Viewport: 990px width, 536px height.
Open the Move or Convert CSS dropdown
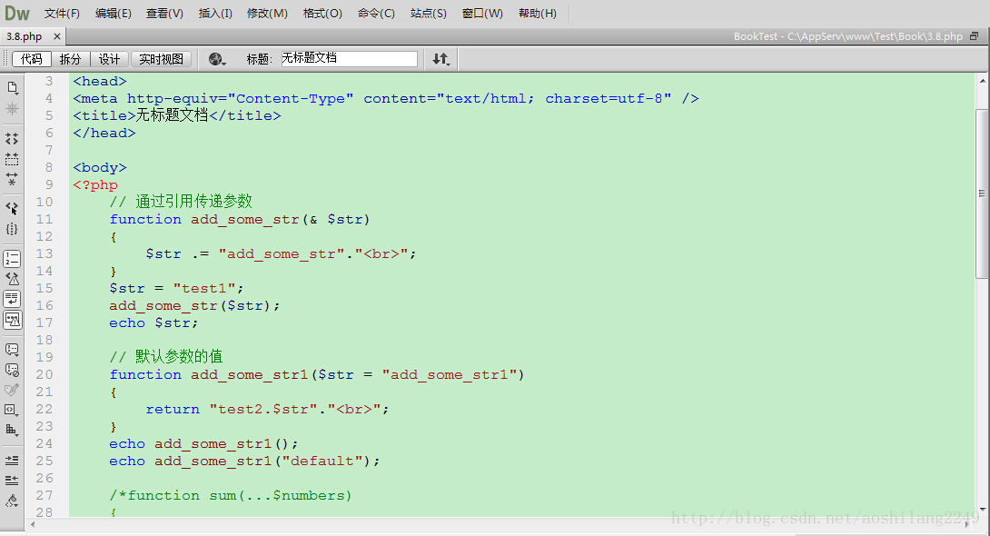point(12,431)
